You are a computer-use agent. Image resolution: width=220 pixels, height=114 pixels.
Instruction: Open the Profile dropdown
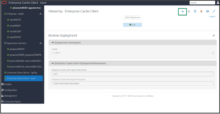click(x=133, y=53)
